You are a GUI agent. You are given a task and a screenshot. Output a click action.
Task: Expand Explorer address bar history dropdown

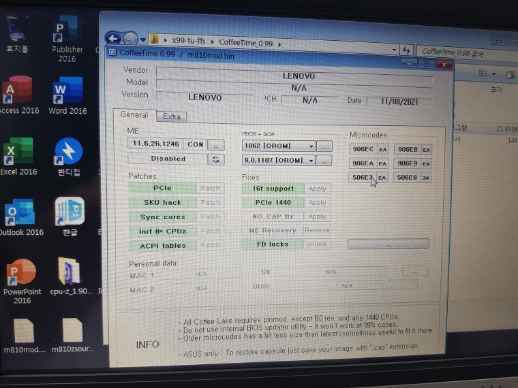click(x=394, y=50)
